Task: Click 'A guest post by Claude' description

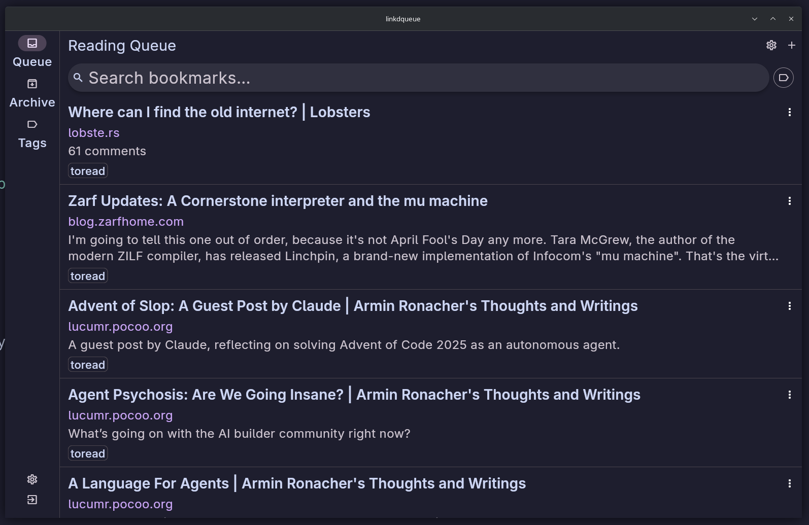Action: tap(344, 345)
